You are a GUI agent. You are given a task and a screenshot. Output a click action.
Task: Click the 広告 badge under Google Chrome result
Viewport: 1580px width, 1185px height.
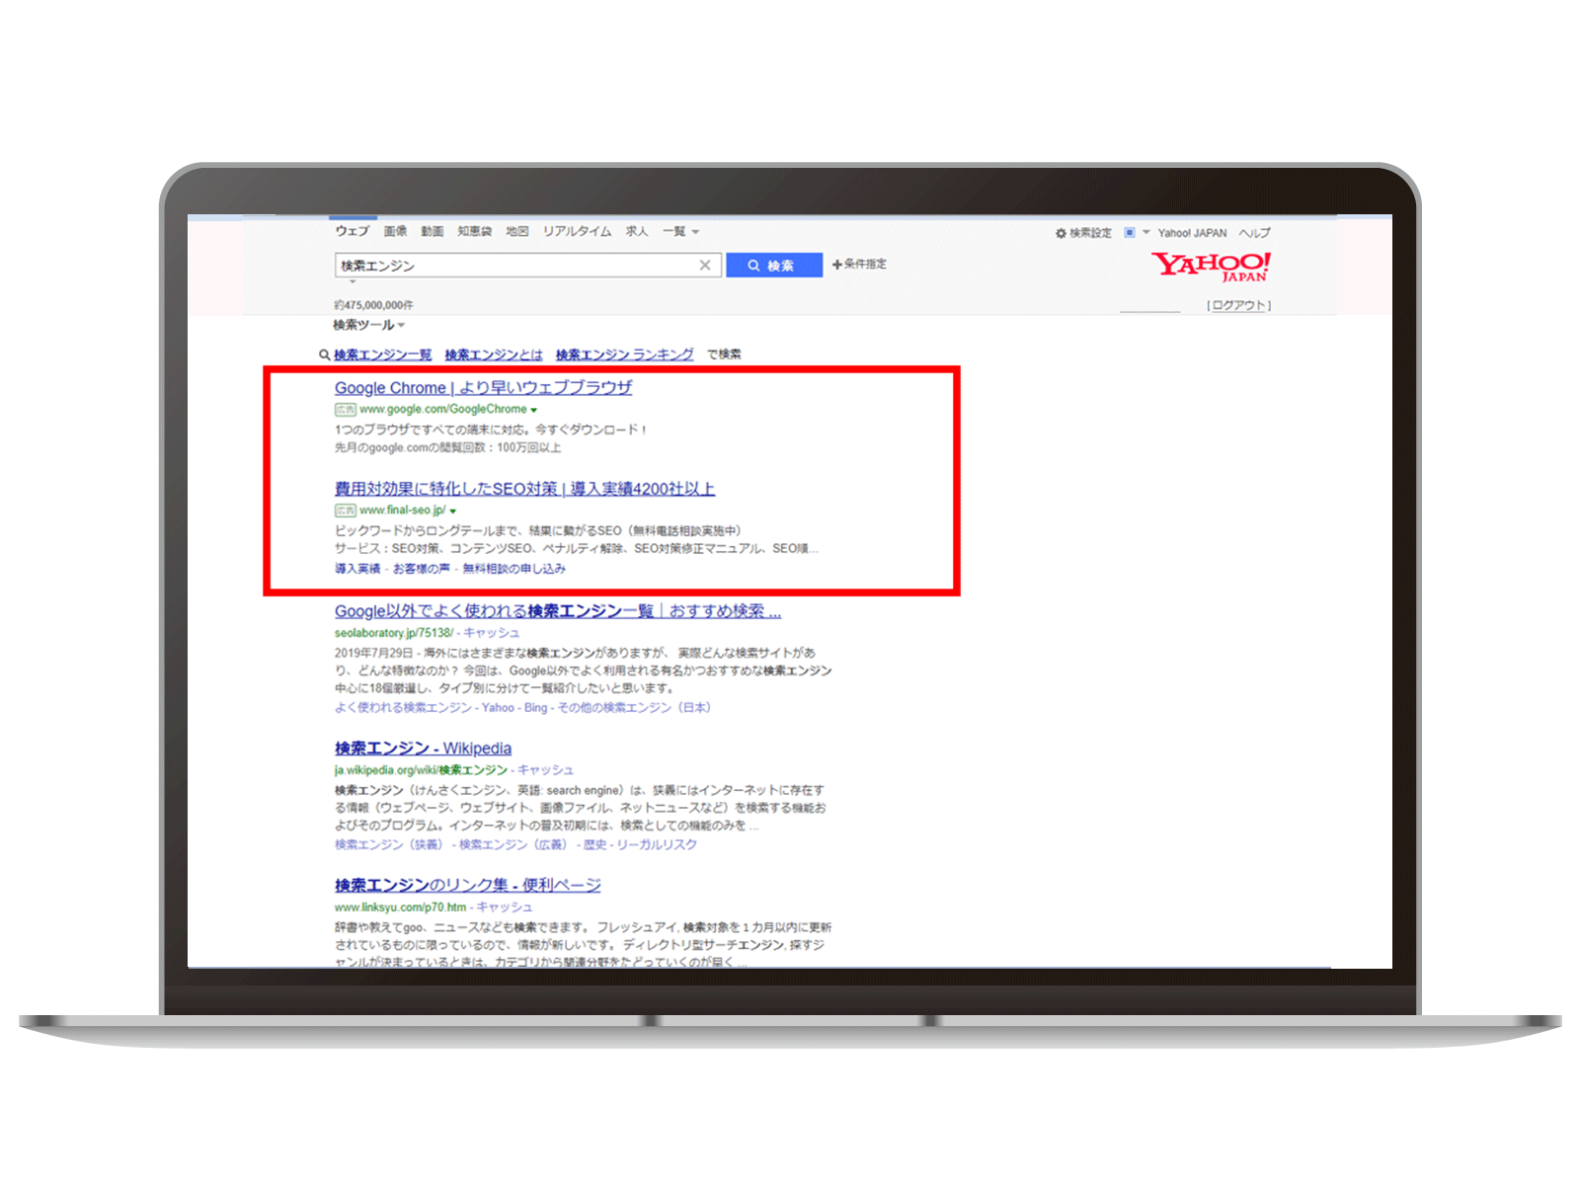(x=345, y=409)
